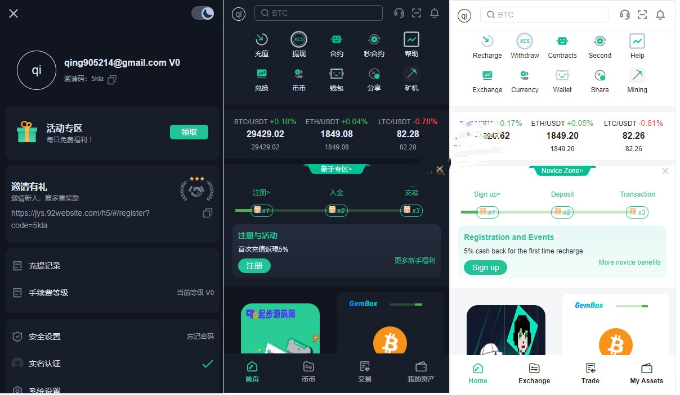
Task: Open the notification bell in dark panel
Action: coord(435,13)
